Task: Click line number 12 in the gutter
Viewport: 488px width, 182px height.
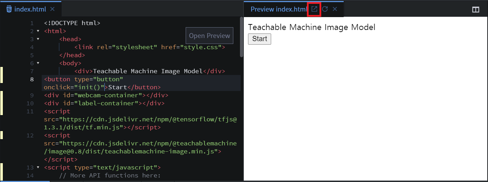Action: 30,135
